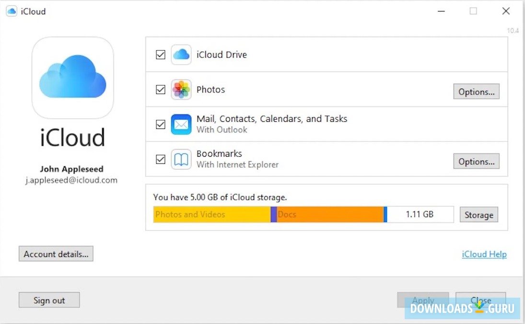The height and width of the screenshot is (324, 525).
Task: Click the Photos and Videos storage segment
Action: pyautogui.click(x=211, y=214)
